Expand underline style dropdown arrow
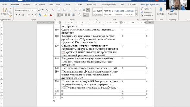 [26, 15]
